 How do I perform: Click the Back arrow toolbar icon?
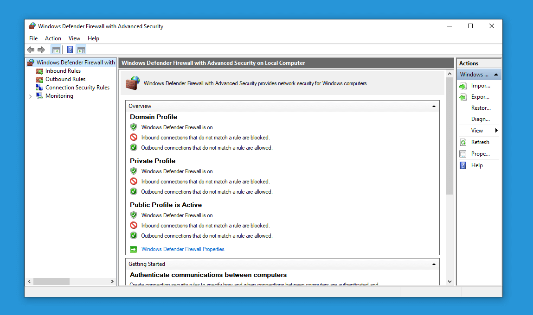pos(31,50)
